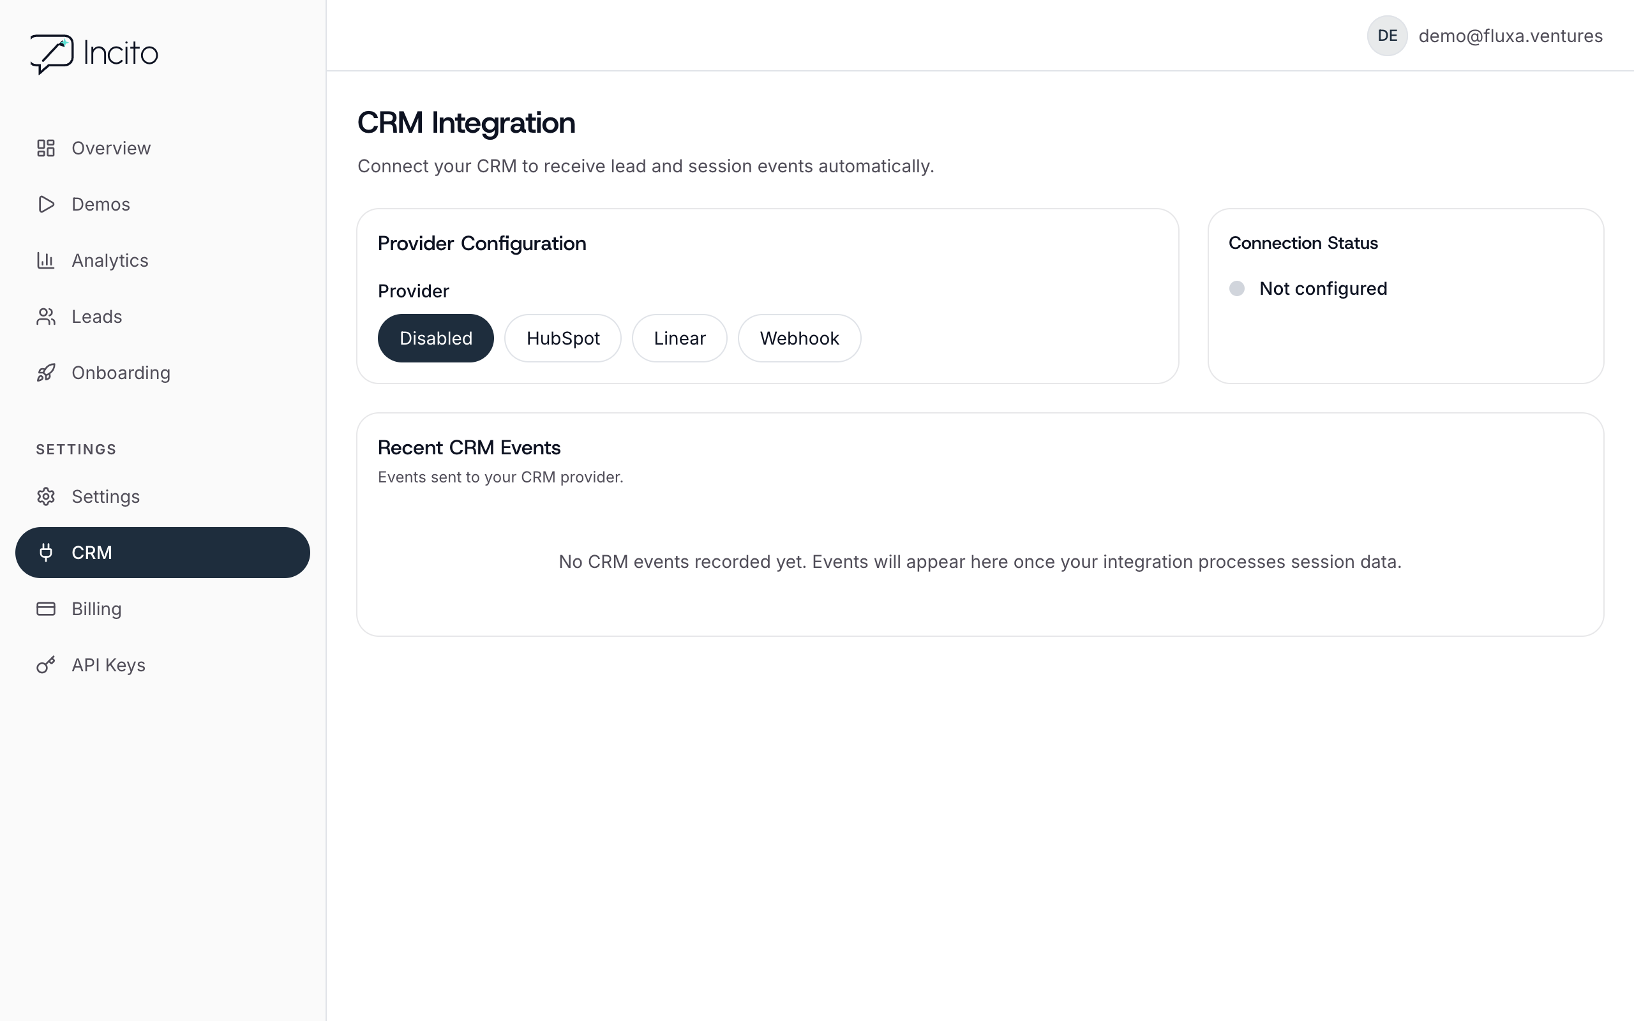1634x1021 pixels.
Task: Open Billing with the credit-card icon
Action: pos(46,608)
